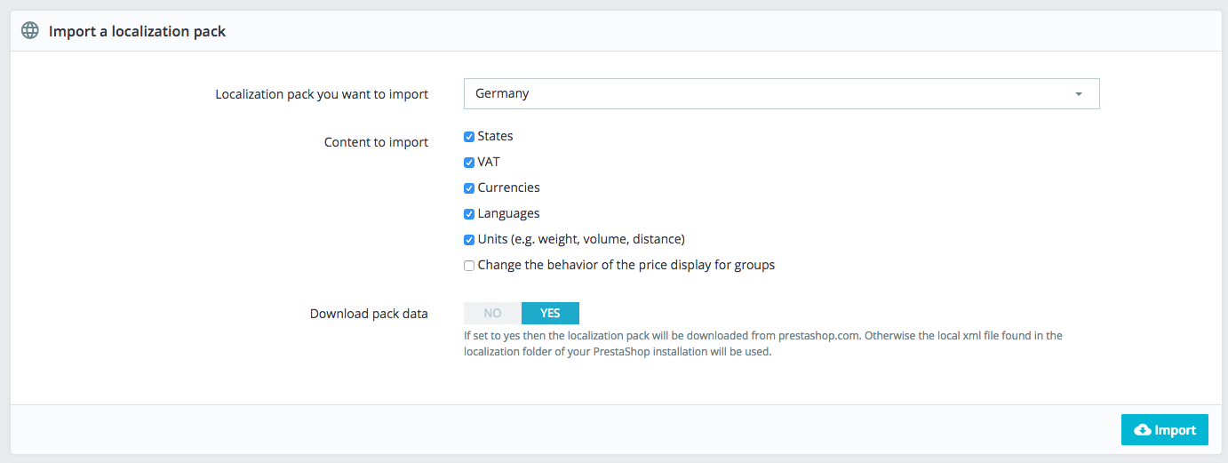The width and height of the screenshot is (1228, 463).
Task: Untick the Languages checkbox
Action: pos(469,214)
